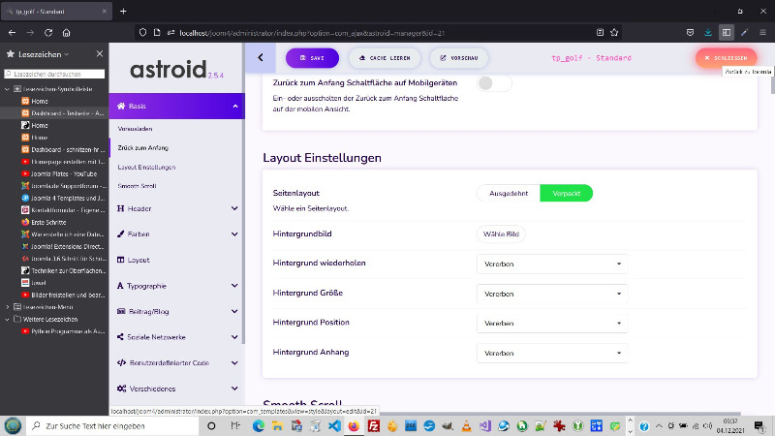Open the Pocket save icon

[x=690, y=33]
